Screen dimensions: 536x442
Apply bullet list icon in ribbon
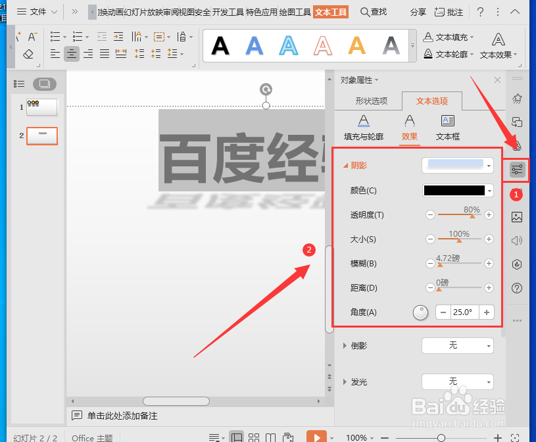click(x=55, y=36)
